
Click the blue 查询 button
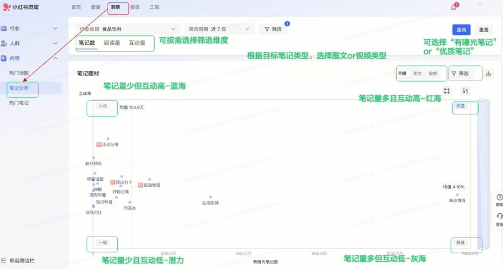pyautogui.click(x=461, y=30)
